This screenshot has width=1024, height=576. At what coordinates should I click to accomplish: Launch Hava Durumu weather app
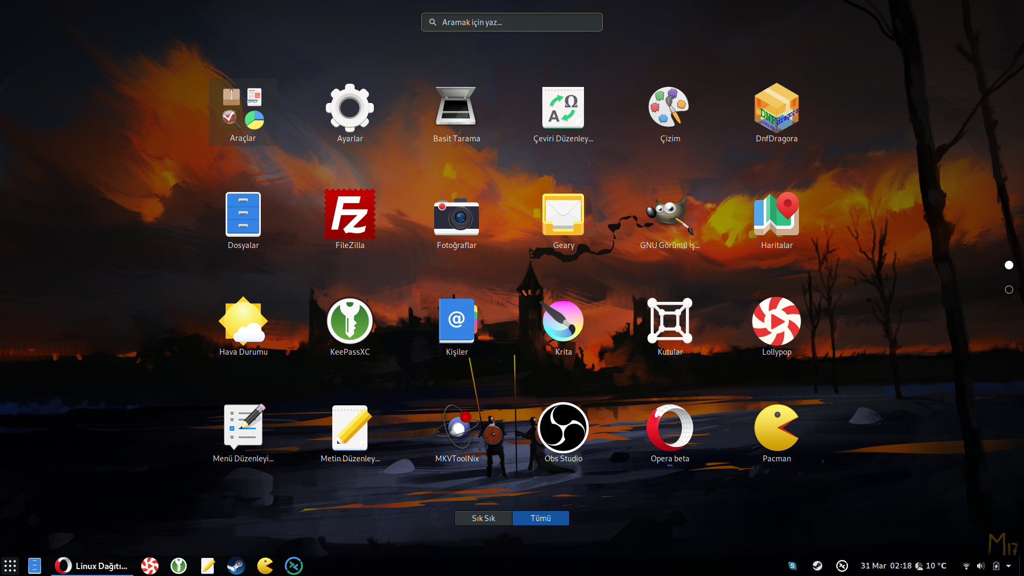(243, 326)
